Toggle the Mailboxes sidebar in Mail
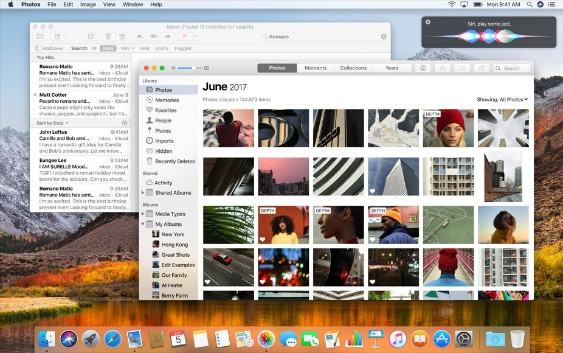This screenshot has height=353, width=563. tap(49, 48)
